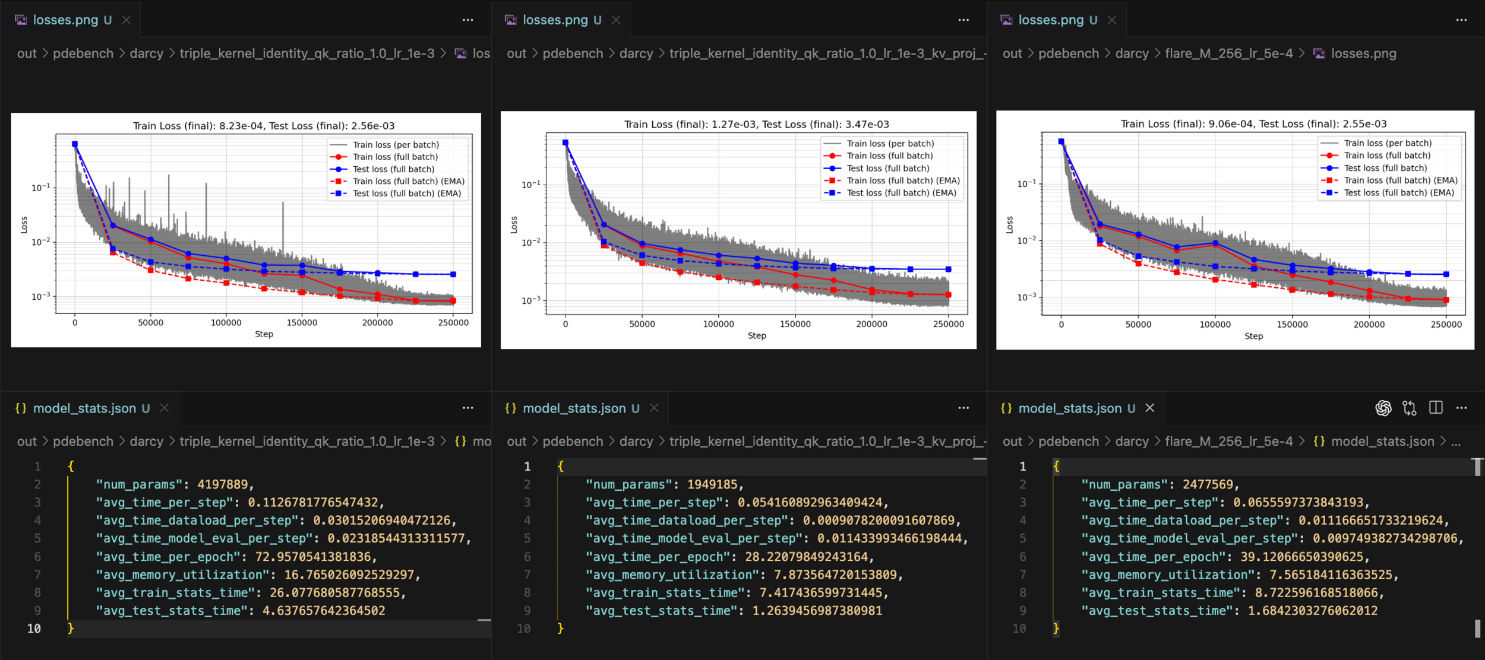Open More Actions menu for flare model_stats.json

click(1461, 408)
